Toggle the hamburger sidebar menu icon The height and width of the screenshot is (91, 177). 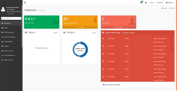click(25, 3)
